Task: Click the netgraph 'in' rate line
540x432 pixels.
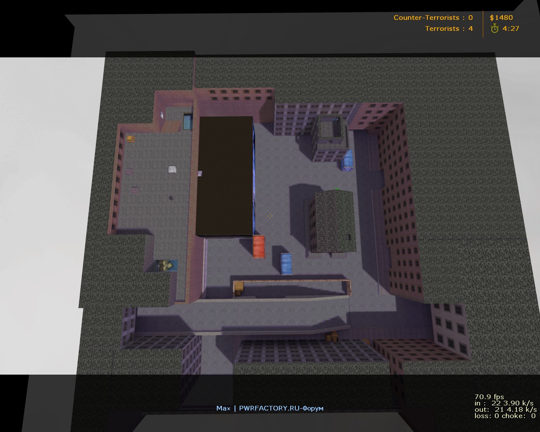Action: 504,403
